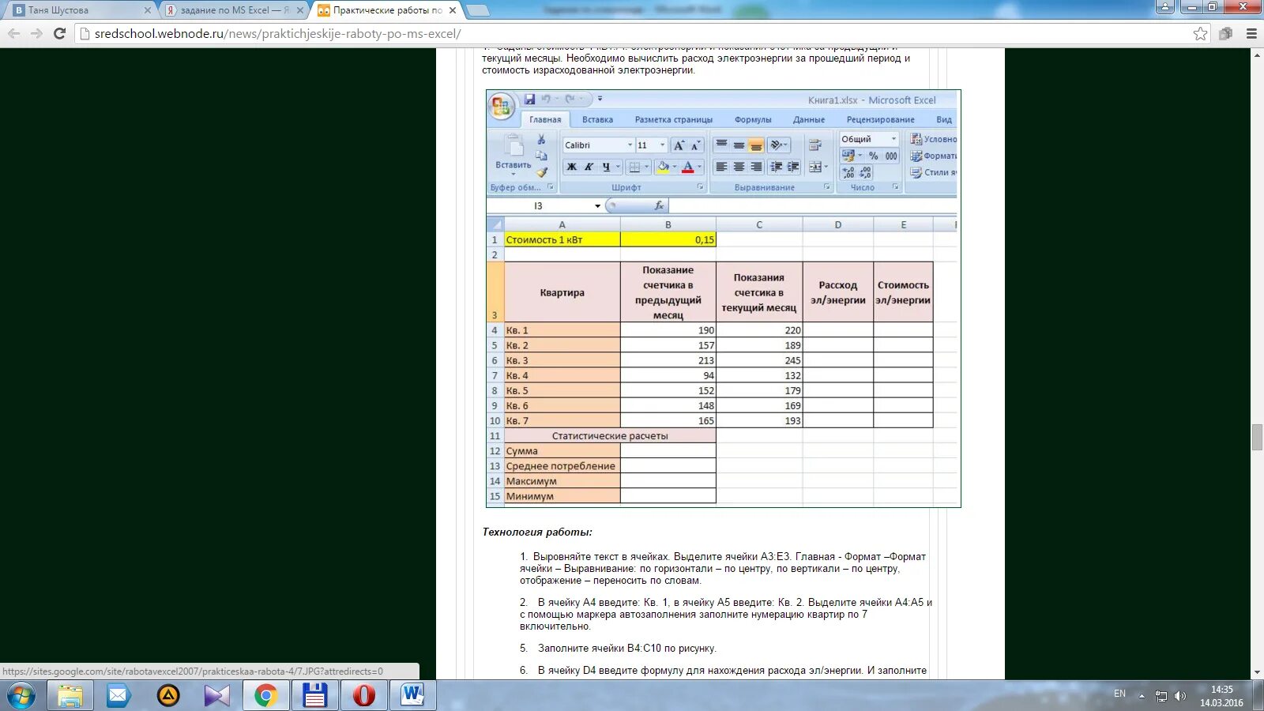The height and width of the screenshot is (711, 1264).
Task: Toggle the Middle Align button
Action: 739,145
